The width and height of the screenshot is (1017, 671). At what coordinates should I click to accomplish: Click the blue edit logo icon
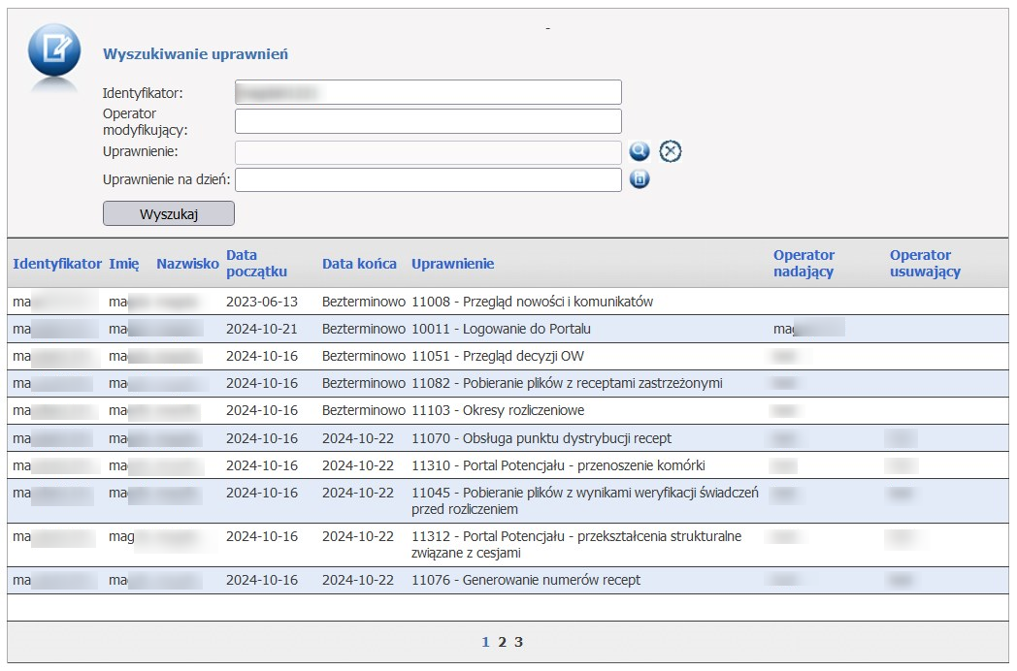pyautogui.click(x=54, y=51)
